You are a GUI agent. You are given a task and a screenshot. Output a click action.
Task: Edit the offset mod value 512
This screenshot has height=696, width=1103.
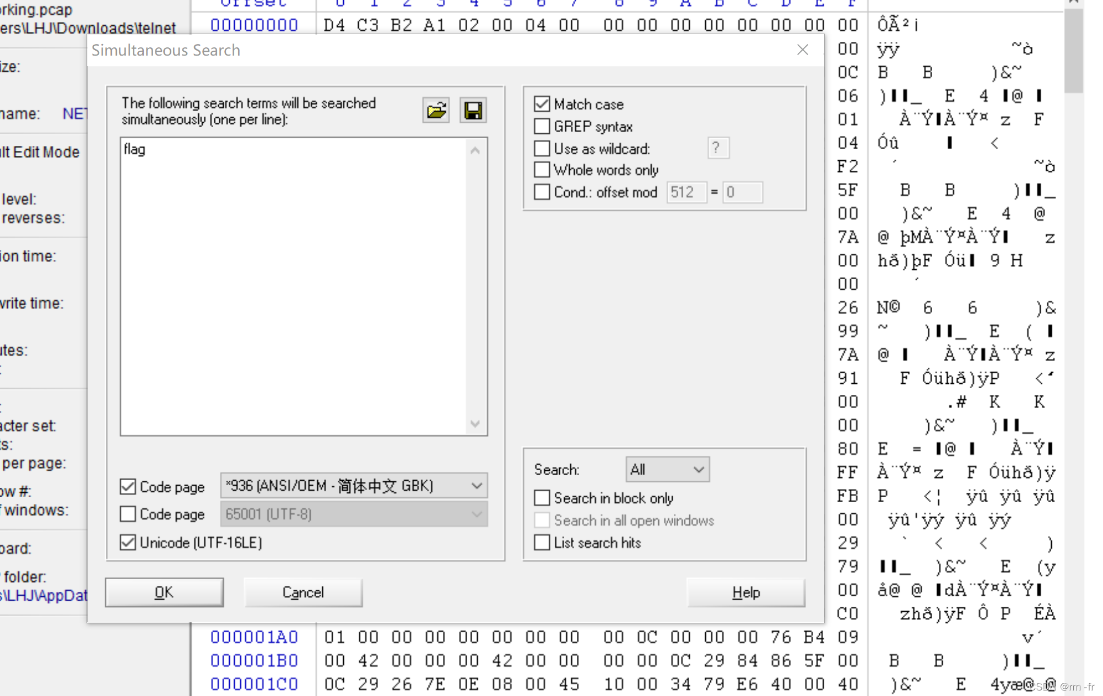point(686,192)
